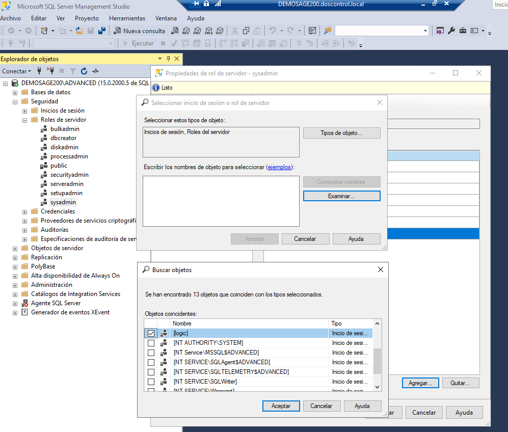Viewport: 508px width, 432px height.
Task: Refresh the Object Explorer tree
Action: 84,71
